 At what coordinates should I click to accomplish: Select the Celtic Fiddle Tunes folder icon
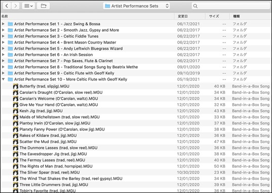coord(10,36)
